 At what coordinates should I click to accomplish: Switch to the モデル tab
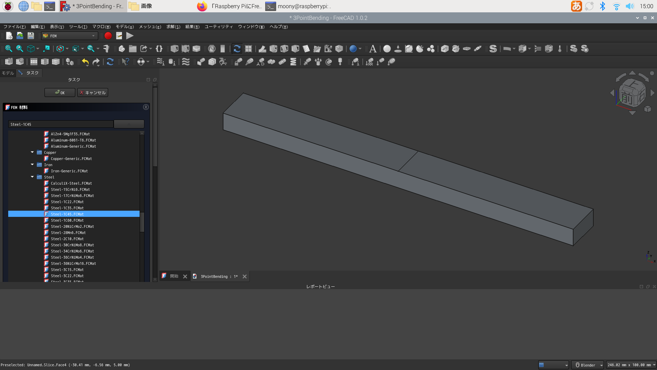8,73
